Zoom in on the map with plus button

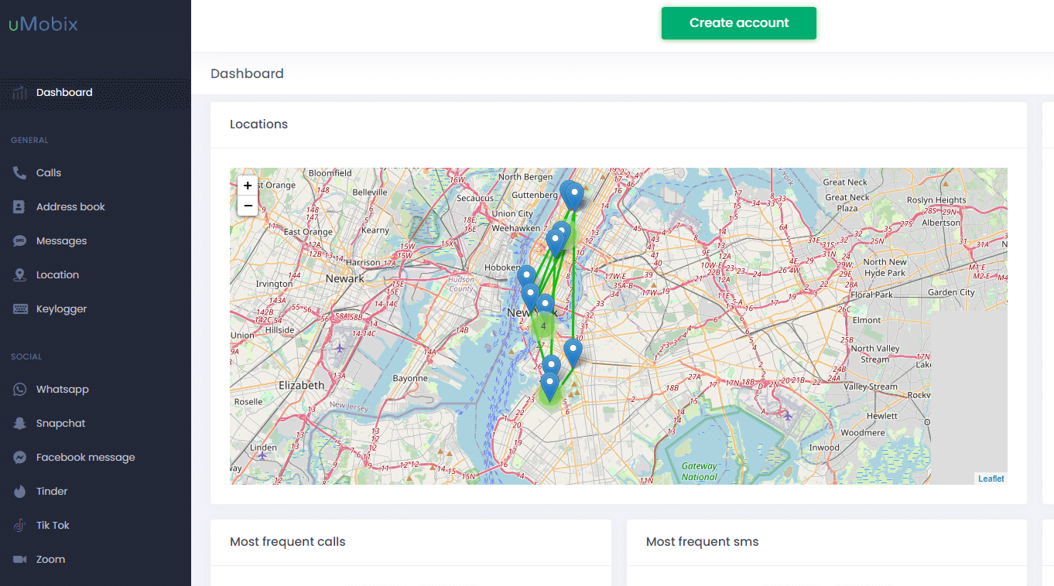click(x=248, y=186)
